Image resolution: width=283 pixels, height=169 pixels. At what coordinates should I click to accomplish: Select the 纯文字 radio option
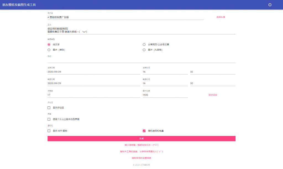[49, 44]
